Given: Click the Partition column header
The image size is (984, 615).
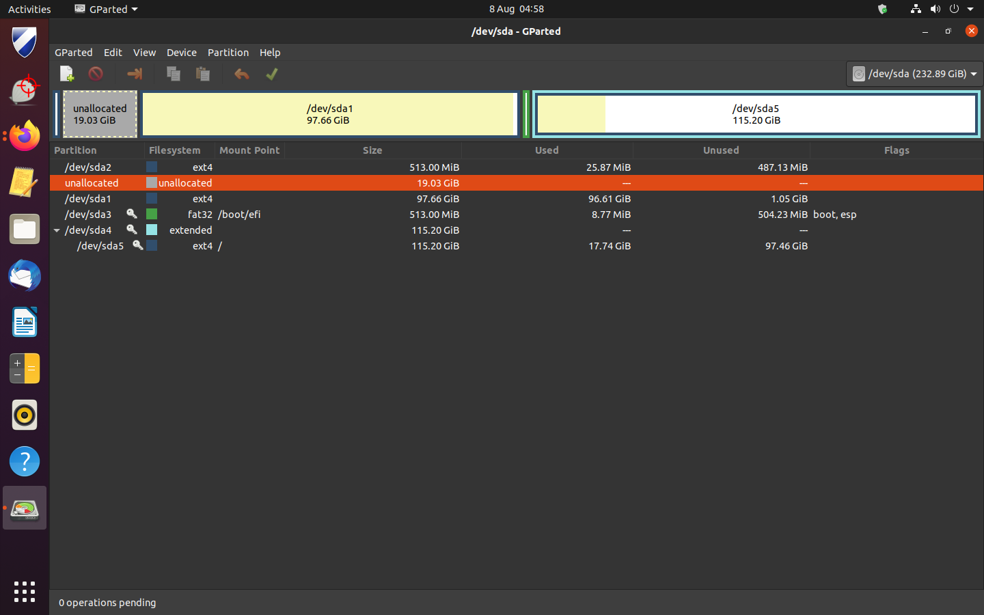Looking at the screenshot, I should click(x=97, y=150).
